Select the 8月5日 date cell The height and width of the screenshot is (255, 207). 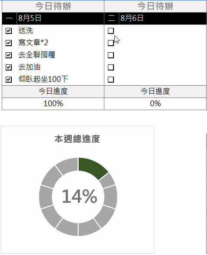60,18
